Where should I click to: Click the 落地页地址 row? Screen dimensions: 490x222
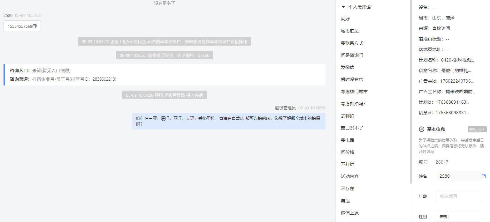coord(434,49)
